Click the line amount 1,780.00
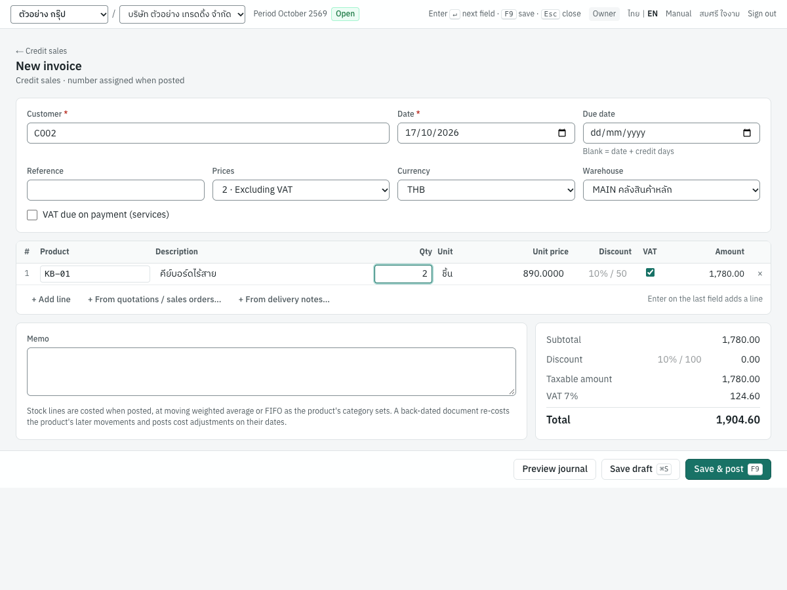787x590 pixels. (727, 274)
